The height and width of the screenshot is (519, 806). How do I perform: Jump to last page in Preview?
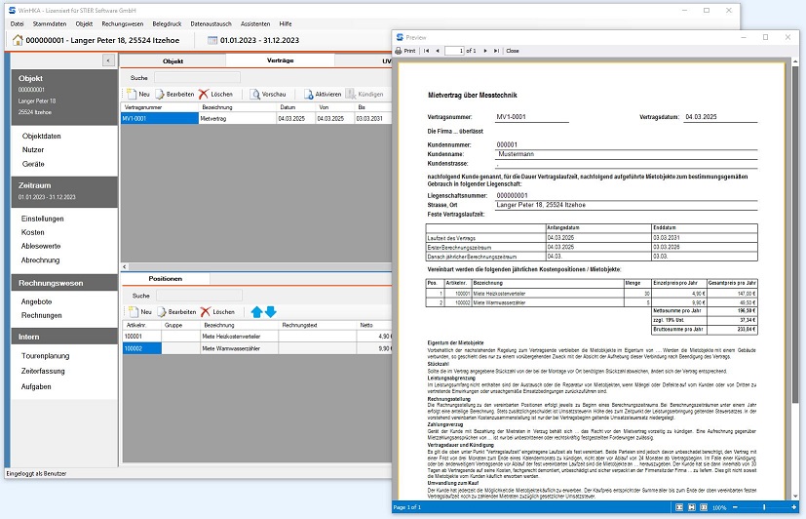point(494,50)
